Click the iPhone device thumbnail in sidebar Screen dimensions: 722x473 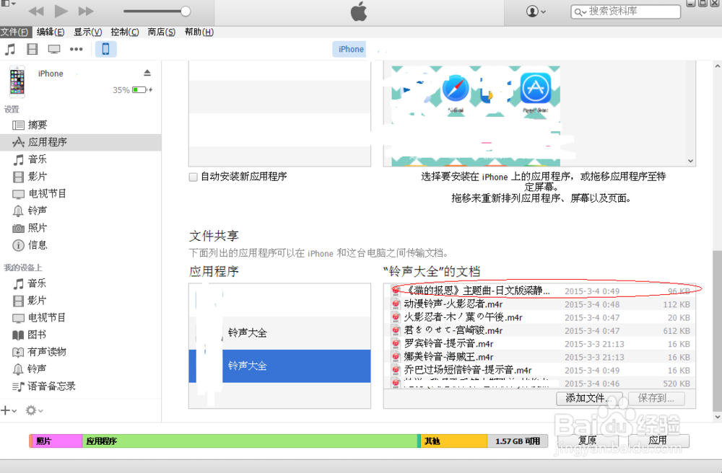[x=17, y=81]
